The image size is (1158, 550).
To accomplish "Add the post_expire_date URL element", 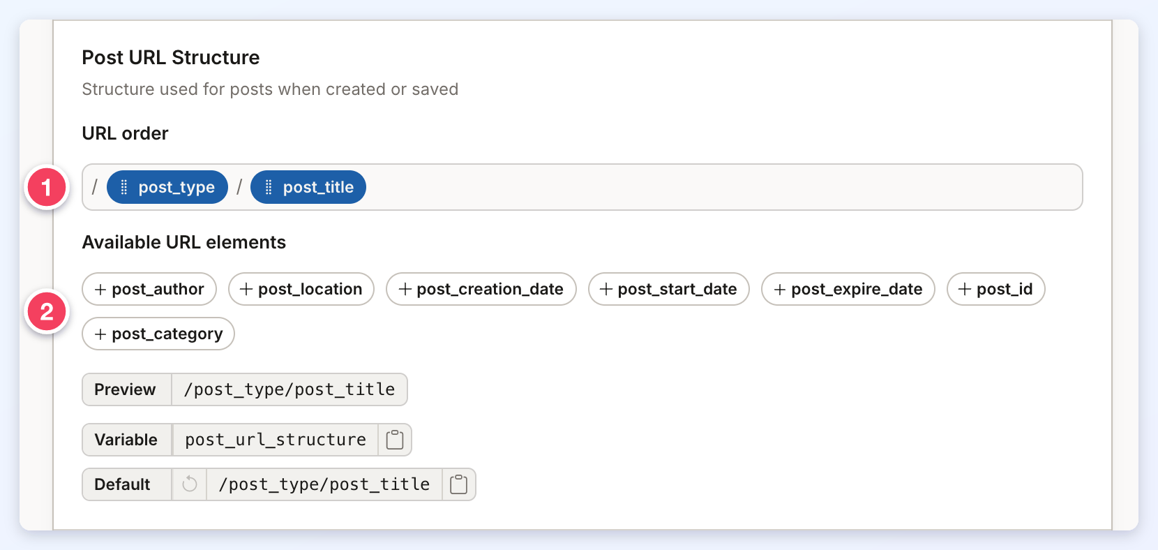I will click(x=848, y=289).
